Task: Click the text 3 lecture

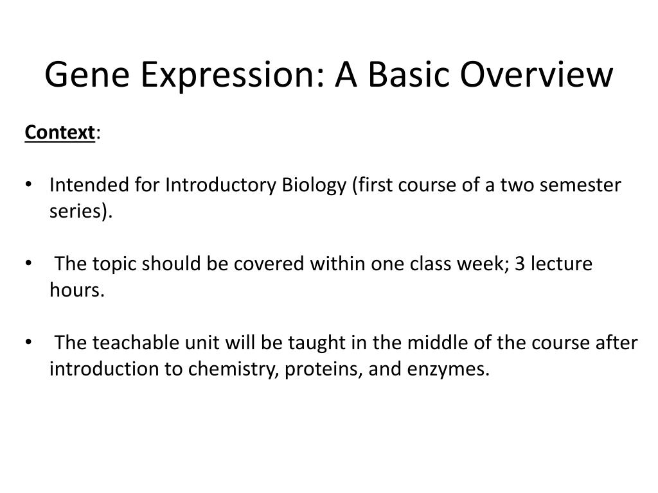Action: point(553,264)
